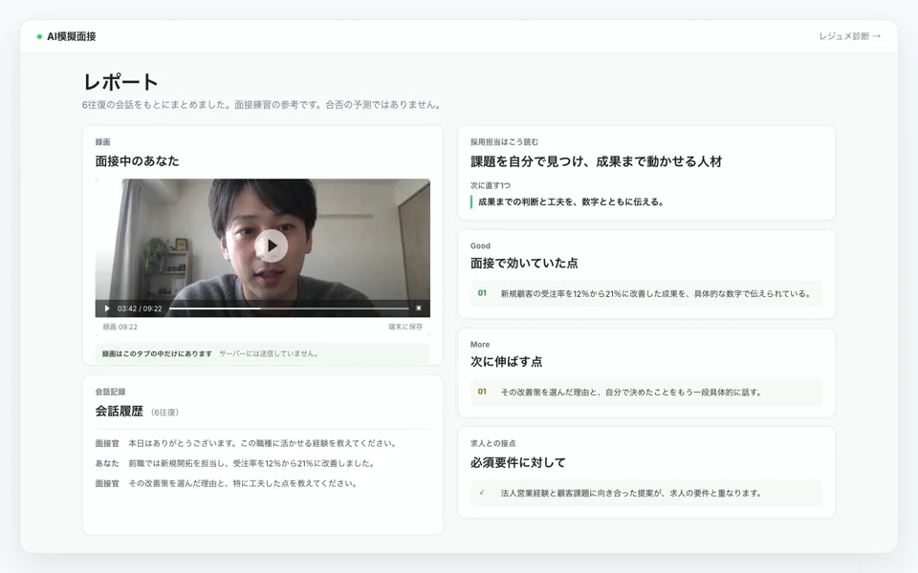Click the 法人営業経験と顧客課題 requirement item
918x573 pixels.
[646, 493]
